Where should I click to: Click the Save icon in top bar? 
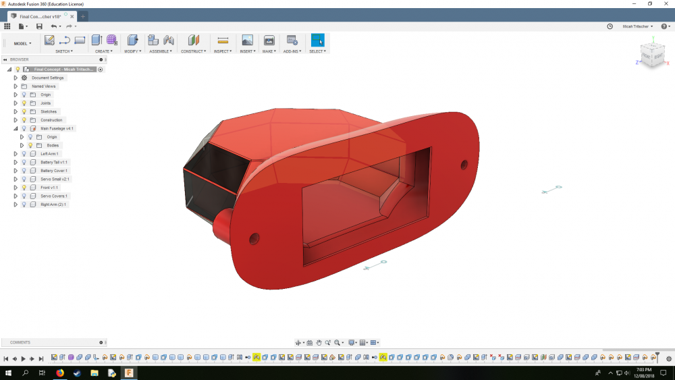coord(39,26)
